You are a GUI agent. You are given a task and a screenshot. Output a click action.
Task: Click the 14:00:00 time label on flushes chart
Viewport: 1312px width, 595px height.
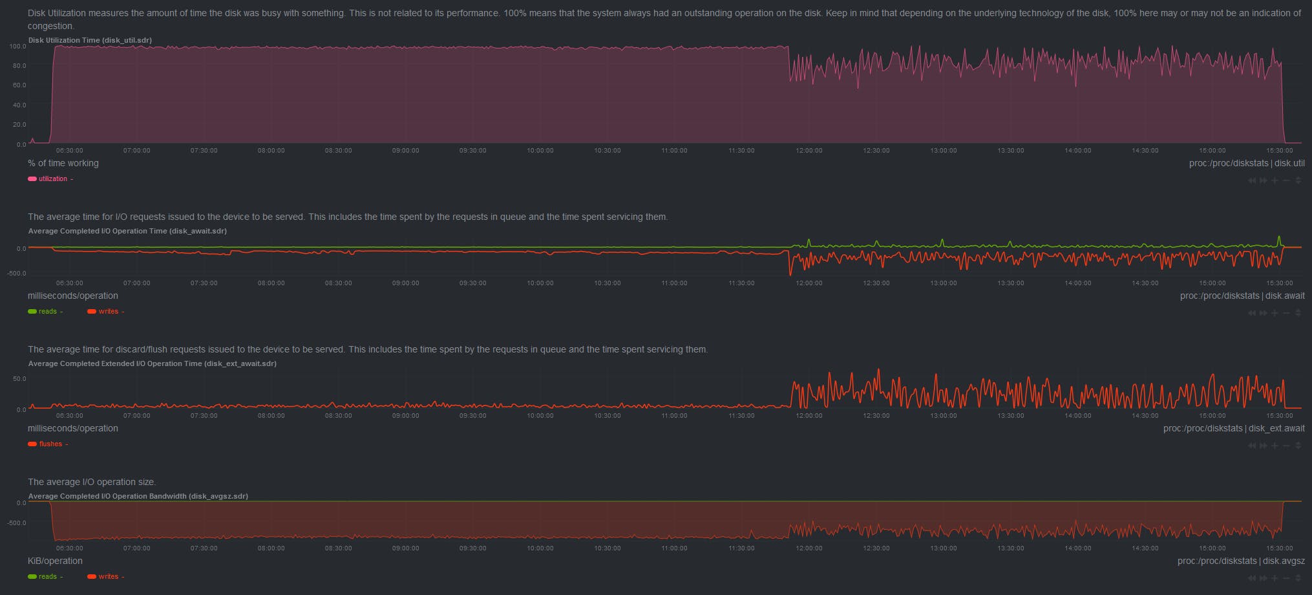1078,416
